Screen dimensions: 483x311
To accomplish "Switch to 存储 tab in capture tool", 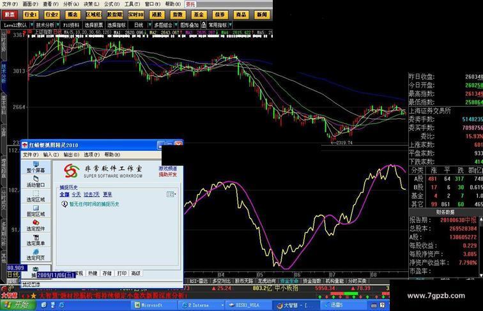I will tap(107, 273).
